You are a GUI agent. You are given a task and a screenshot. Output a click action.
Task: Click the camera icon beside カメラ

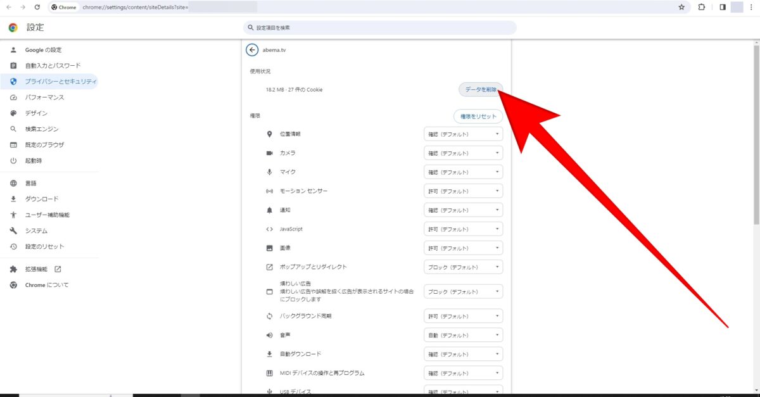tap(269, 153)
